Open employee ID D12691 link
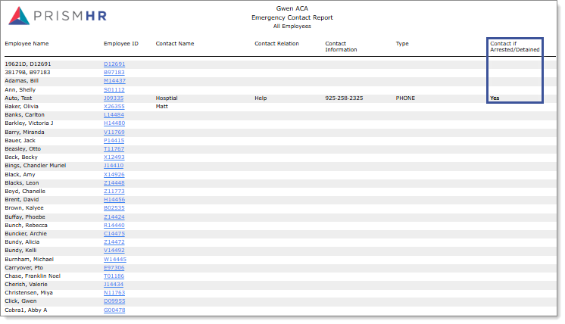565x324 pixels. 114,64
